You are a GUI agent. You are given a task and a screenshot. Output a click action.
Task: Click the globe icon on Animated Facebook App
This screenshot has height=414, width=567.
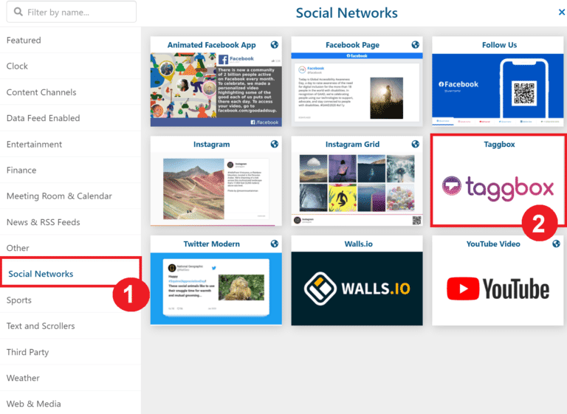coord(274,44)
